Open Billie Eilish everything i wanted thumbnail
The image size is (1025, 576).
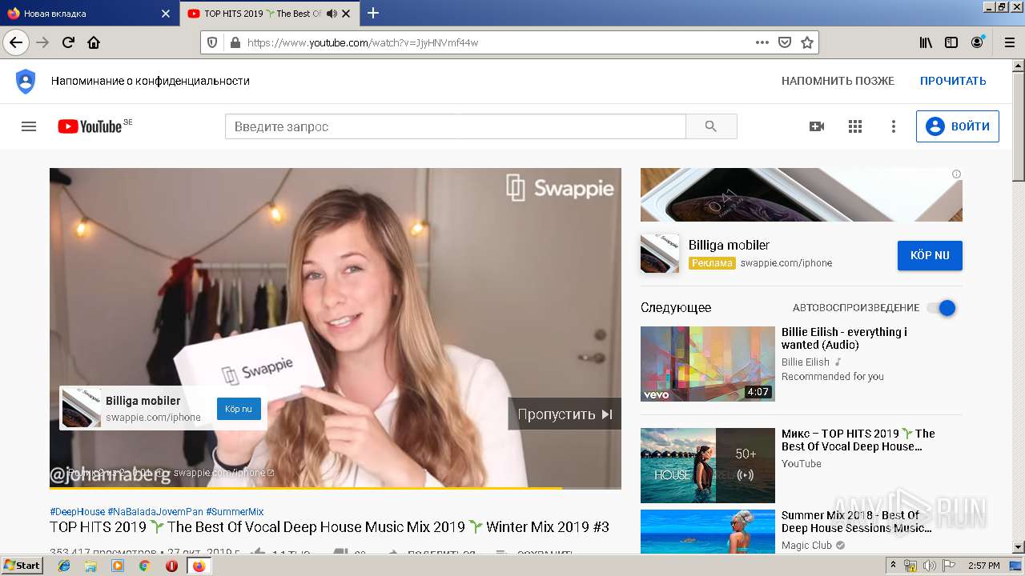tap(708, 363)
